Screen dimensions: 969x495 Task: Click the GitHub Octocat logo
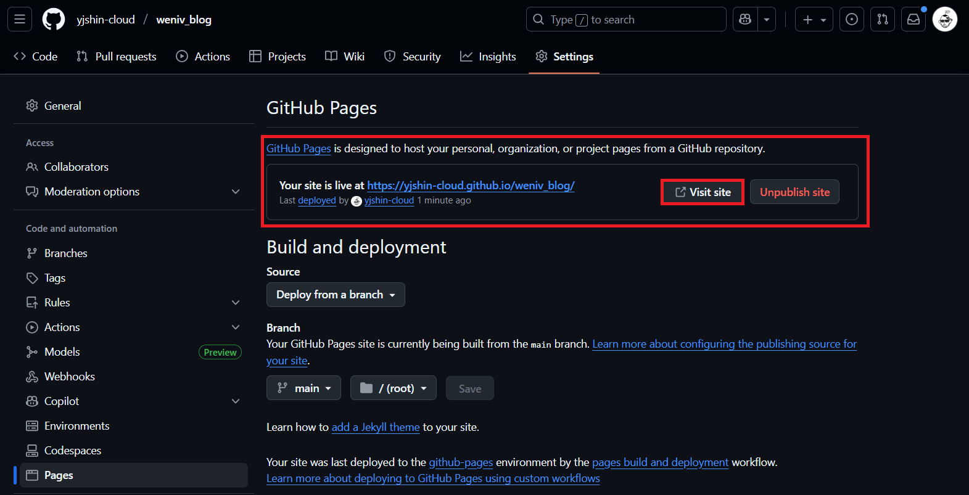click(54, 19)
